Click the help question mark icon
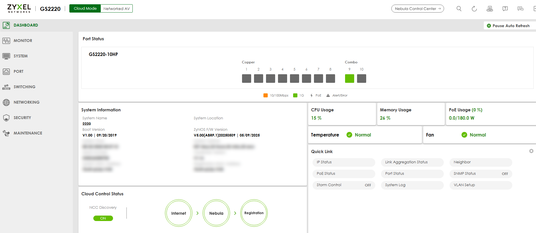The width and height of the screenshot is (536, 233). tap(505, 9)
